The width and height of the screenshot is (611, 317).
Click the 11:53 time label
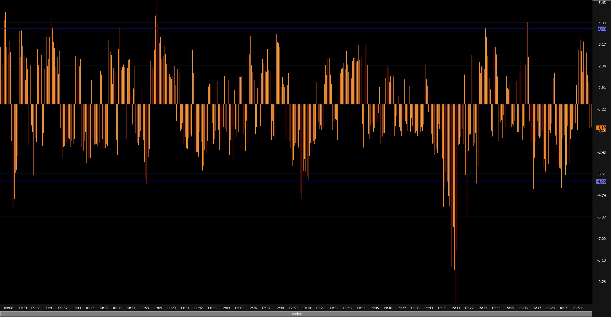[212, 308]
